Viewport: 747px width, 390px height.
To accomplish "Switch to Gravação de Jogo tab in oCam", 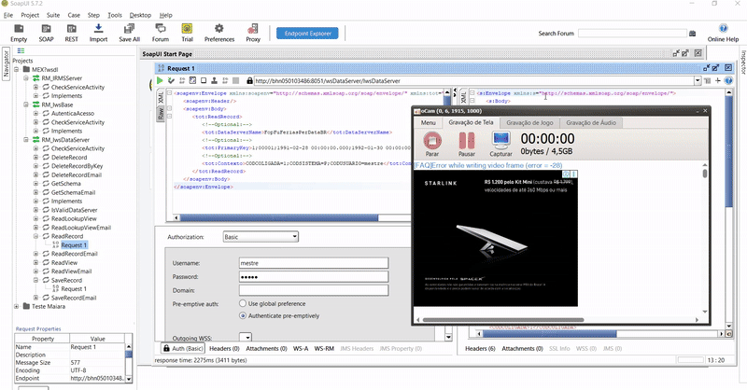I will click(x=529, y=122).
